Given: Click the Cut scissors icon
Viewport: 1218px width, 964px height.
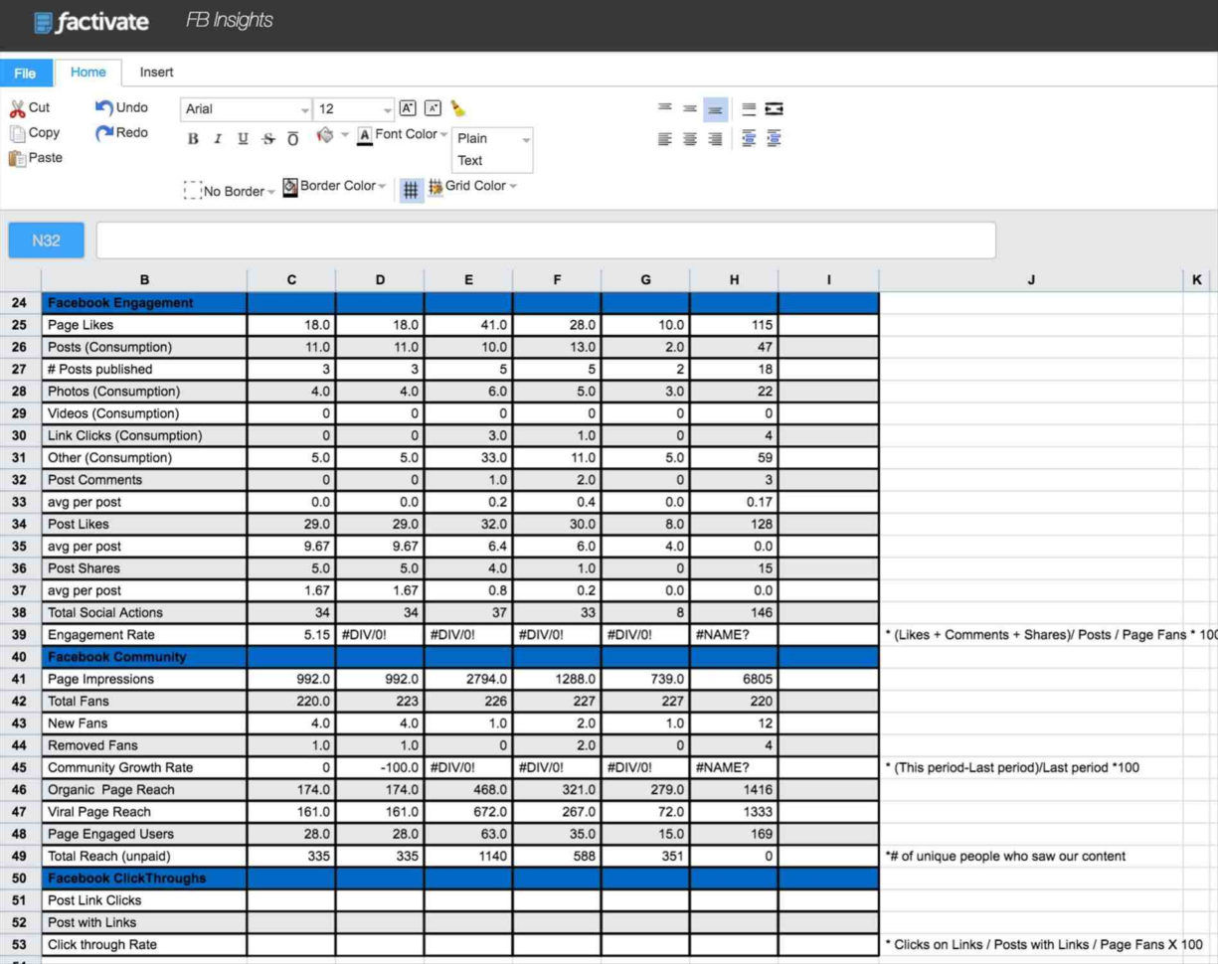Looking at the screenshot, I should [x=20, y=107].
